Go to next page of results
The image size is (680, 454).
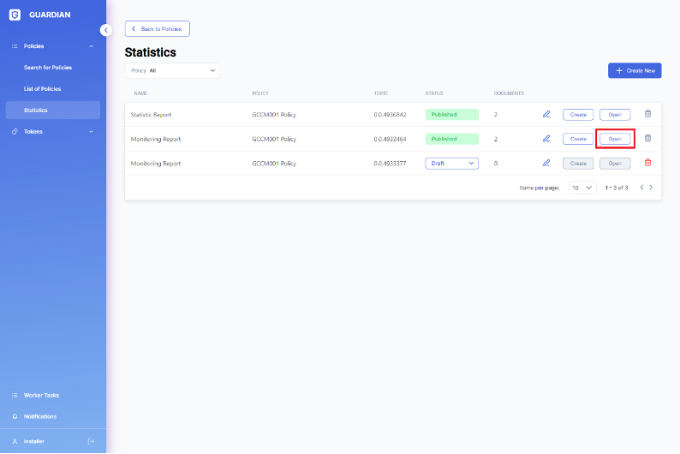pos(651,188)
